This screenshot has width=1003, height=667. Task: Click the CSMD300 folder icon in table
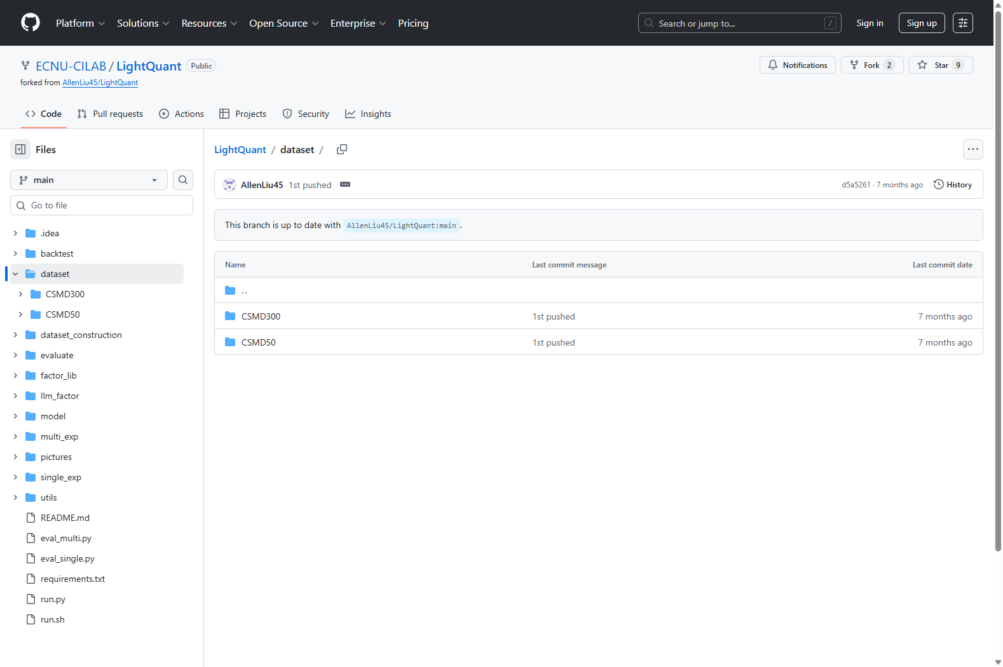coord(230,316)
